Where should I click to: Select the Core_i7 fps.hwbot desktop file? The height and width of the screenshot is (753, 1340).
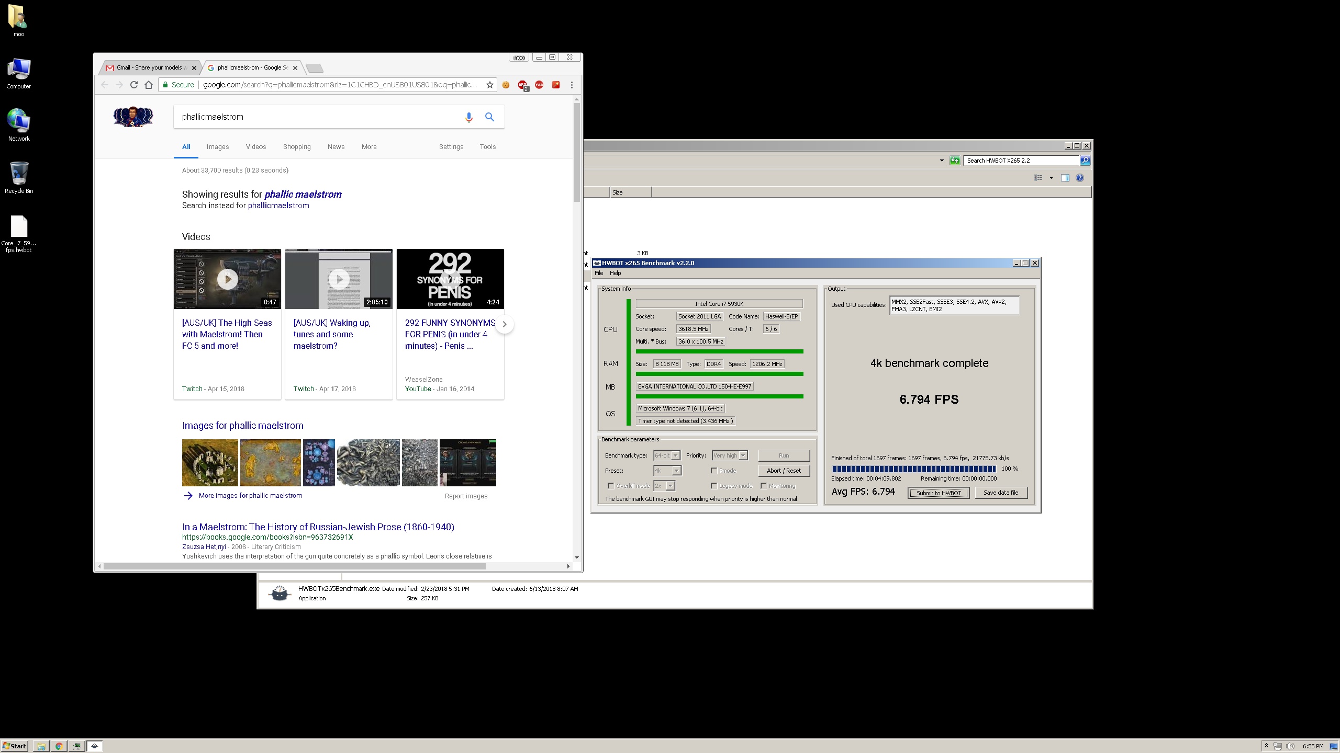click(19, 234)
